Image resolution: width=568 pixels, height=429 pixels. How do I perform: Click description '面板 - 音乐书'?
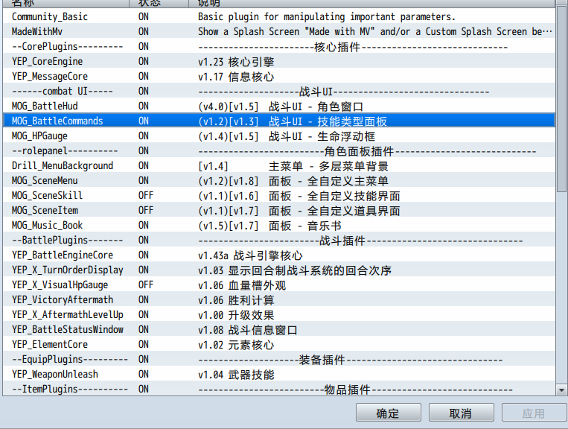(x=305, y=226)
